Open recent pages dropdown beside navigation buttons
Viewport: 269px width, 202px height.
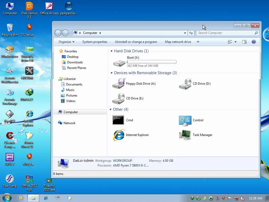click(x=70, y=33)
